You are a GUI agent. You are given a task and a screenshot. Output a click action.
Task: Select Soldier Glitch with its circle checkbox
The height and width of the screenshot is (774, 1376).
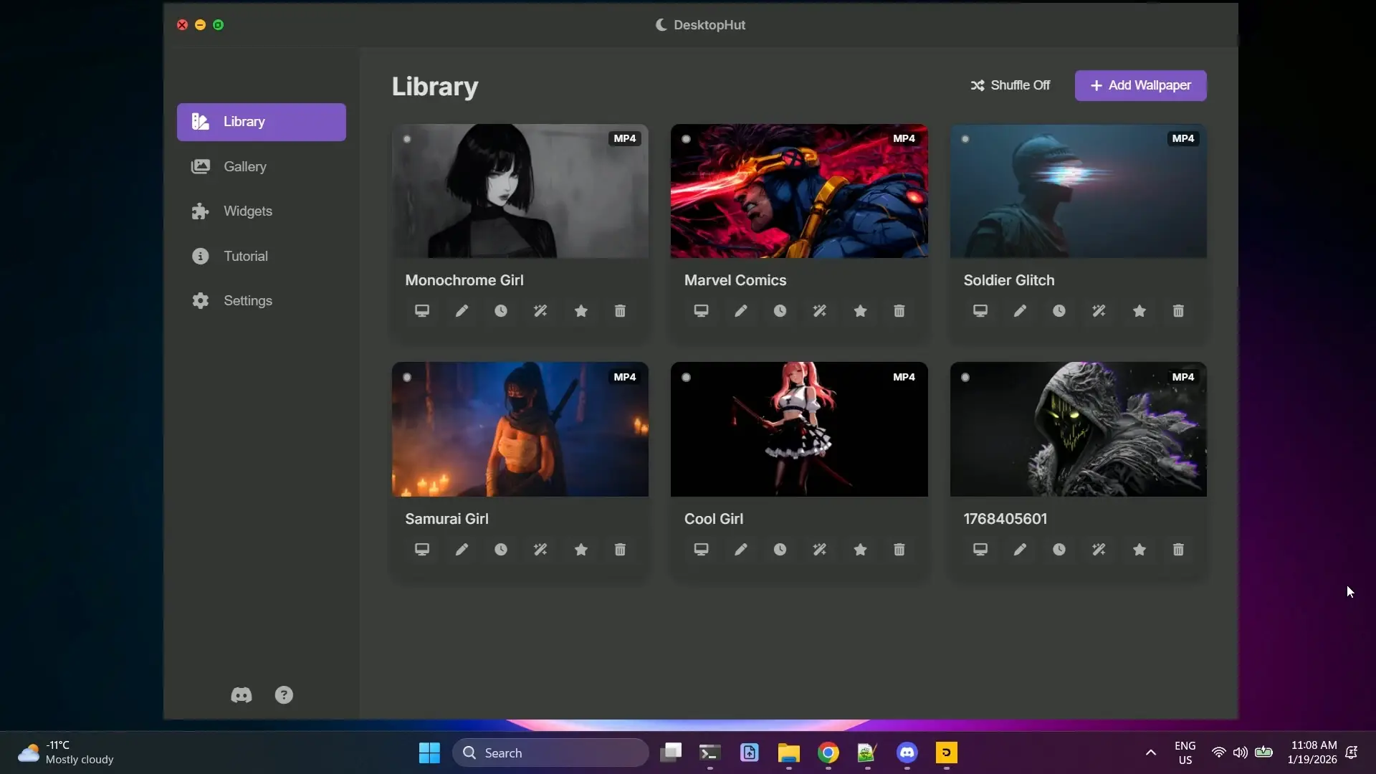click(x=965, y=139)
